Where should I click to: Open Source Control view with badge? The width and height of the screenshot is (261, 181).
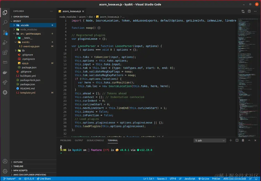click(x=5, y=32)
